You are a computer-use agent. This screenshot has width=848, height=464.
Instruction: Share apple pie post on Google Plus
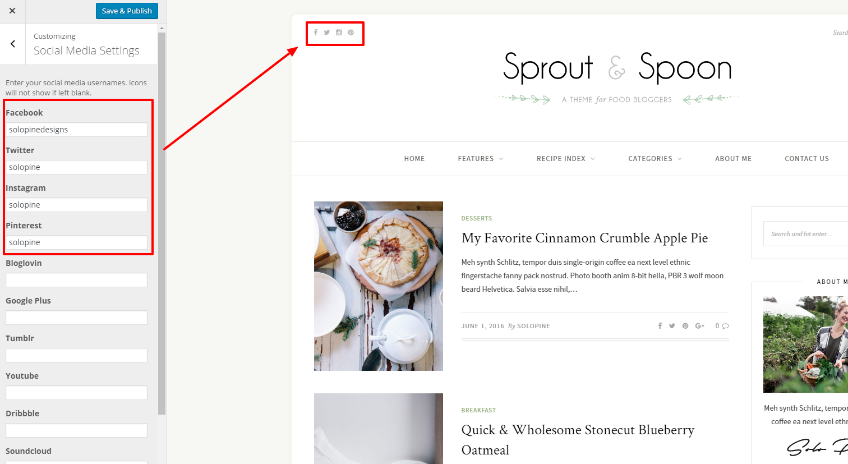point(700,326)
